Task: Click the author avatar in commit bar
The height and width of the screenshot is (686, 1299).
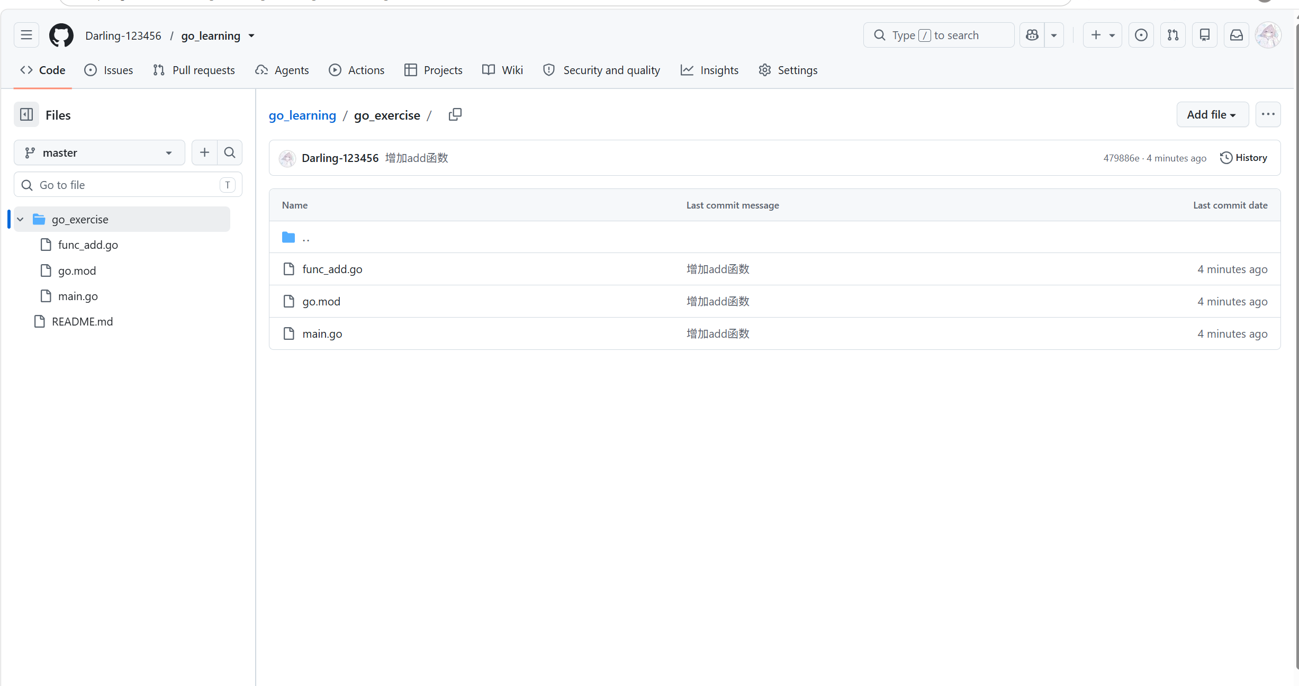Action: 287,158
